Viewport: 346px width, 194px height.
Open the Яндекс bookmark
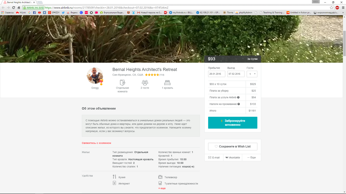72,13
